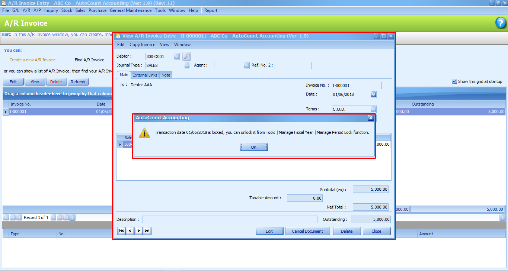Open the General Maintenance menu

click(x=131, y=10)
